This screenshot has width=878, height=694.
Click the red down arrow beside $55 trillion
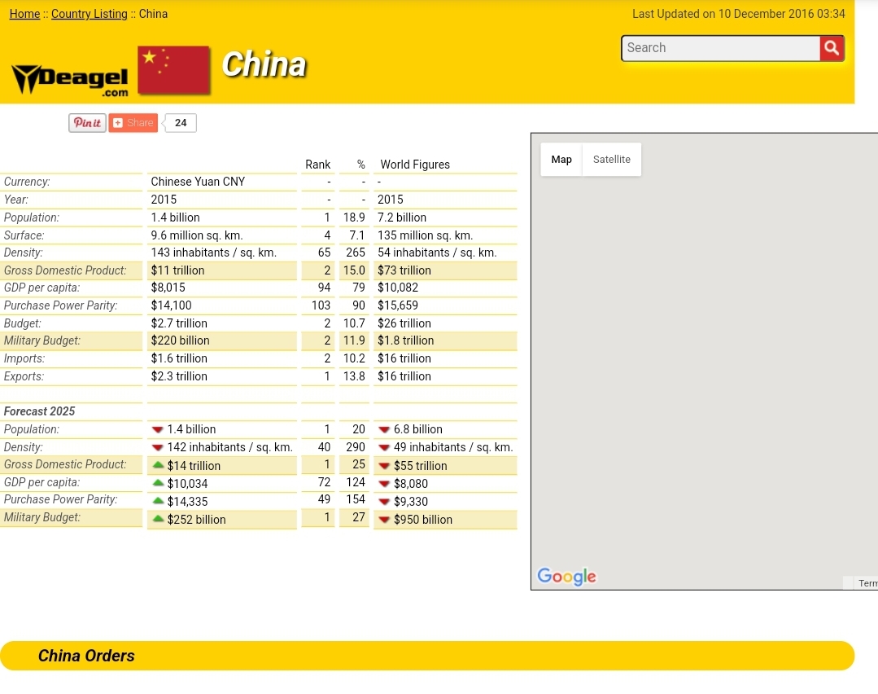[384, 466]
